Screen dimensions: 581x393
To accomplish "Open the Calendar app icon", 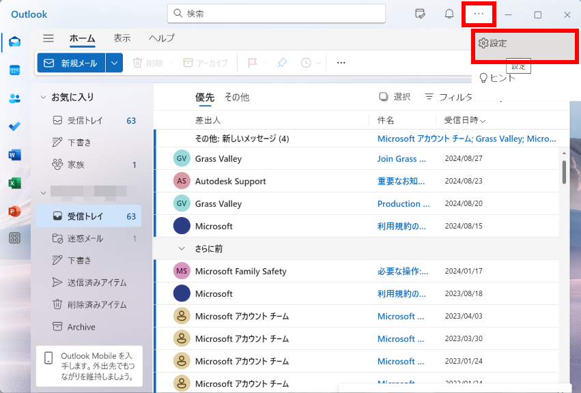I will (15, 70).
